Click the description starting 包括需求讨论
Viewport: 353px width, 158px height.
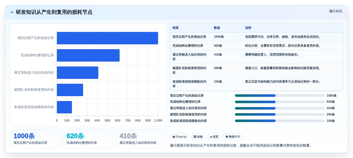283,37
